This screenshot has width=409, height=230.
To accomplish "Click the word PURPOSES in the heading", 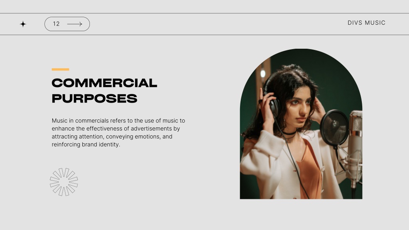I will click(x=94, y=99).
